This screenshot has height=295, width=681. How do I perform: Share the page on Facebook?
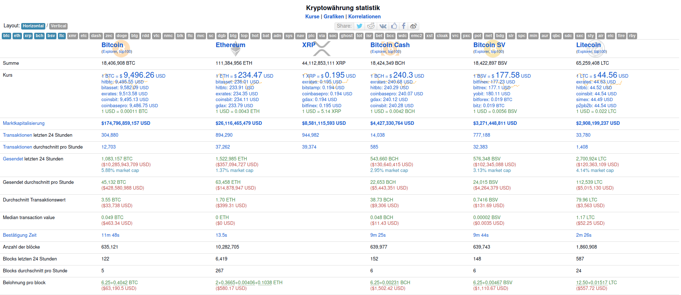tap(403, 26)
